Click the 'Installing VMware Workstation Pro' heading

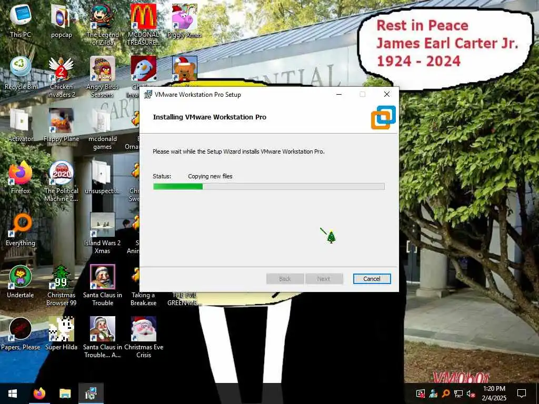tap(209, 117)
